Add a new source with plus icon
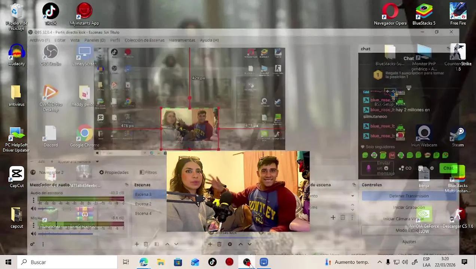Viewport: 476px width, 269px height. pyautogui.click(x=210, y=244)
